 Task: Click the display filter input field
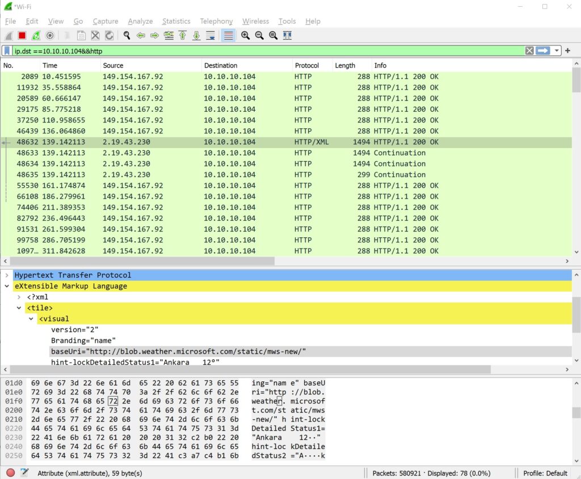(x=268, y=51)
